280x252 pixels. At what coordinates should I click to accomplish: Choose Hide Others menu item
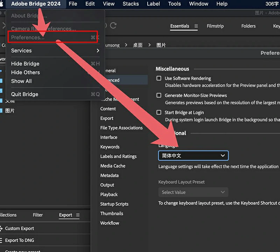click(x=55, y=72)
